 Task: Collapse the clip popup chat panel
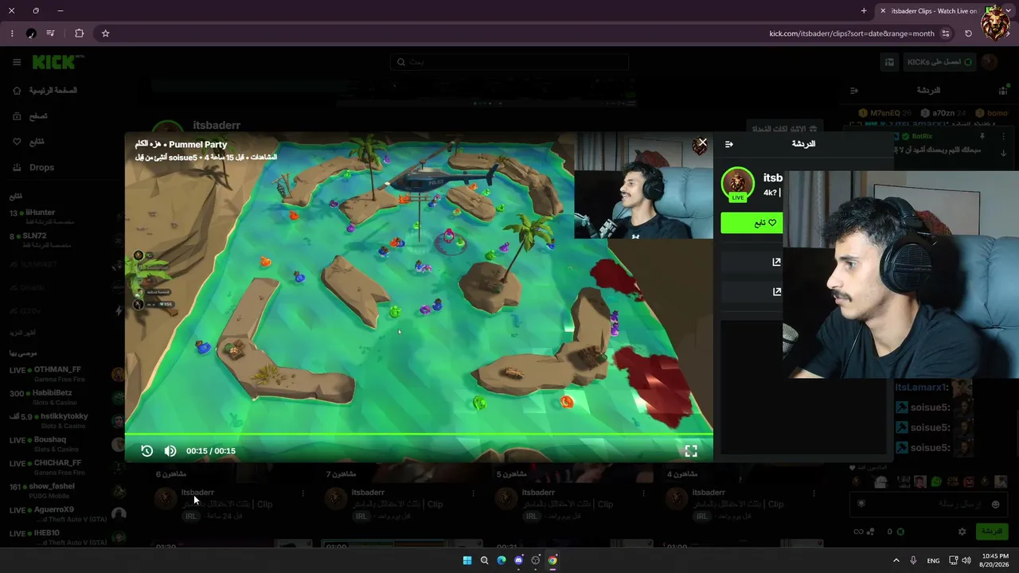[729, 144]
